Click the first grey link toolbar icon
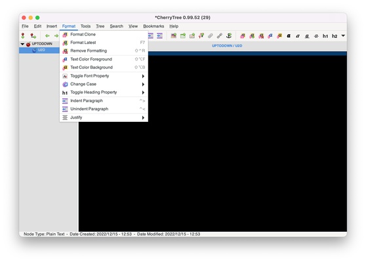This screenshot has width=366, height=262. click(211, 35)
